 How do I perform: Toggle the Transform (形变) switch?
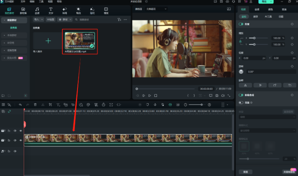(242, 24)
